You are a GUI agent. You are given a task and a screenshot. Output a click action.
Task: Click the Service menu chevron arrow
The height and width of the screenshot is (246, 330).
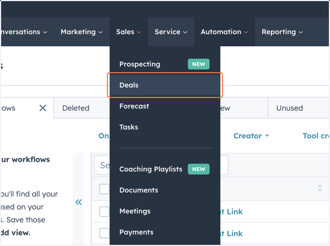[185, 33]
